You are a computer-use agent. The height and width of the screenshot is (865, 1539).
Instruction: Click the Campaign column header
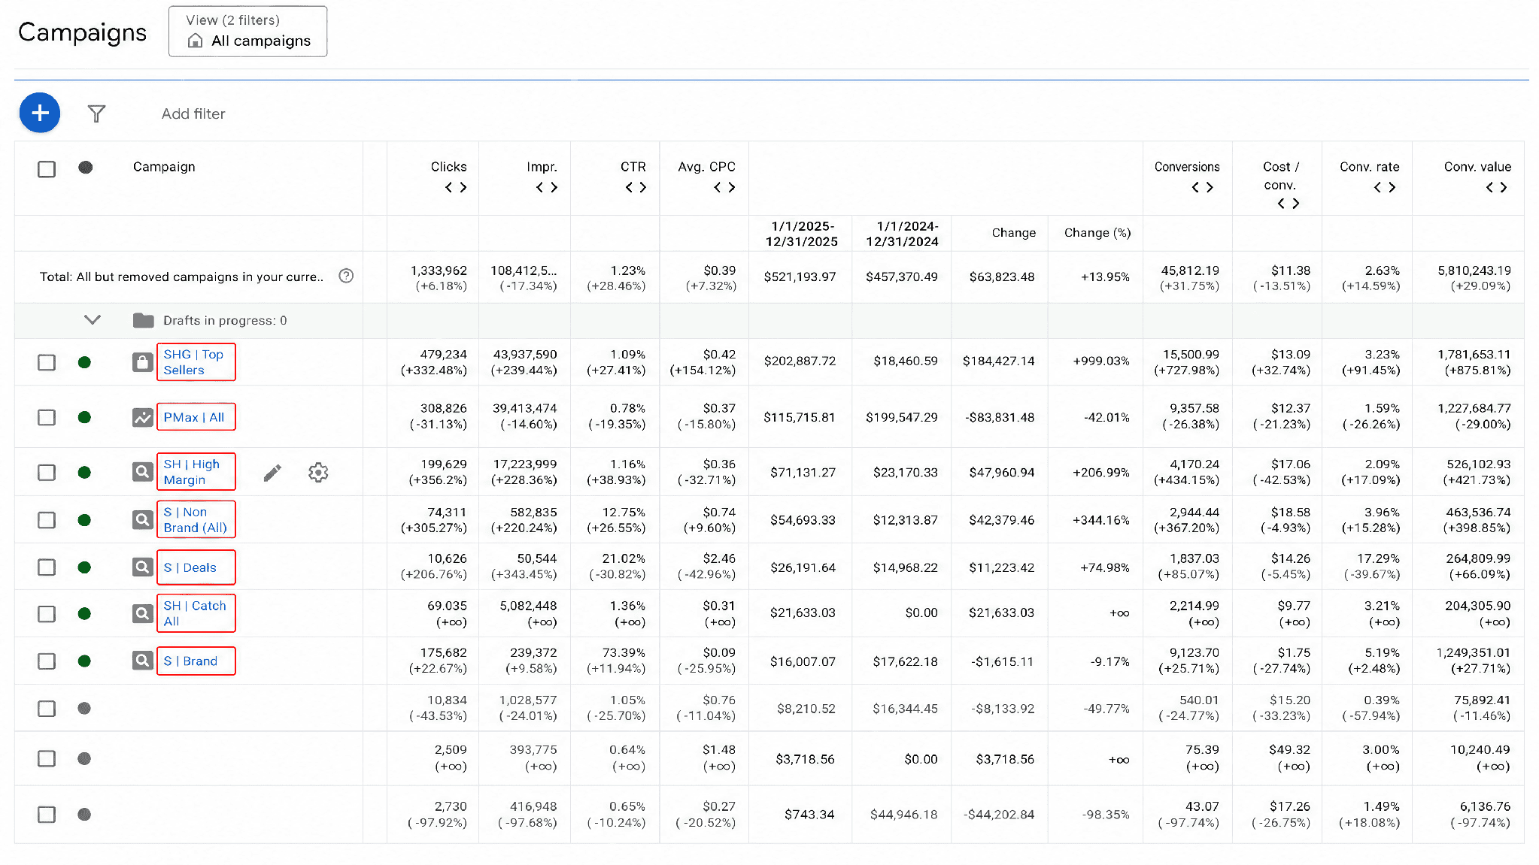click(x=164, y=167)
